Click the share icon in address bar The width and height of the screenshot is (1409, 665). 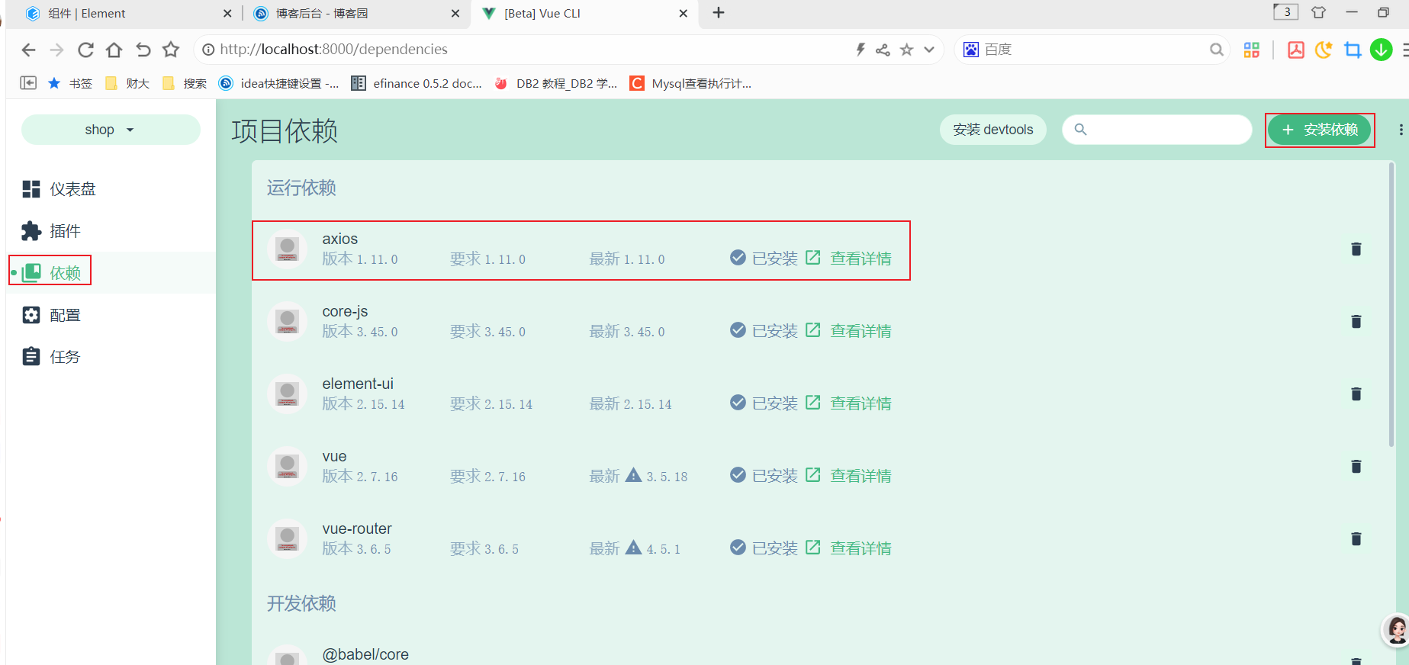click(883, 50)
